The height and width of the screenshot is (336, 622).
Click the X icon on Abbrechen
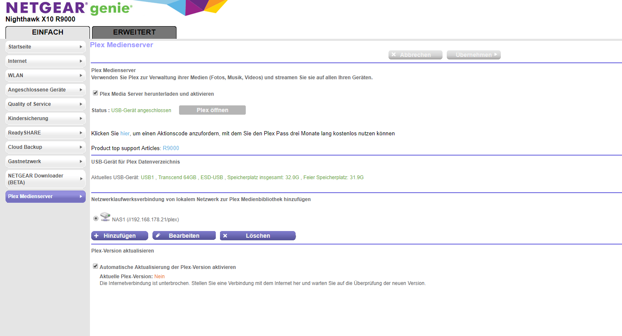pos(394,55)
